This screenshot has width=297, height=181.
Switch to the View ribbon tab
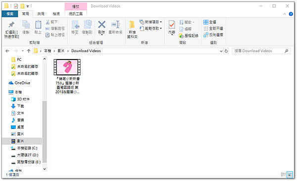click(56, 14)
